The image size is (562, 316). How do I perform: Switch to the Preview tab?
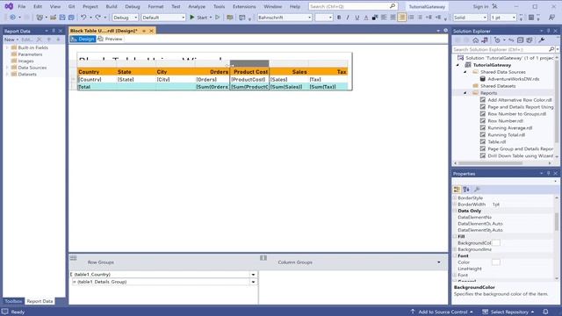pyautogui.click(x=110, y=39)
